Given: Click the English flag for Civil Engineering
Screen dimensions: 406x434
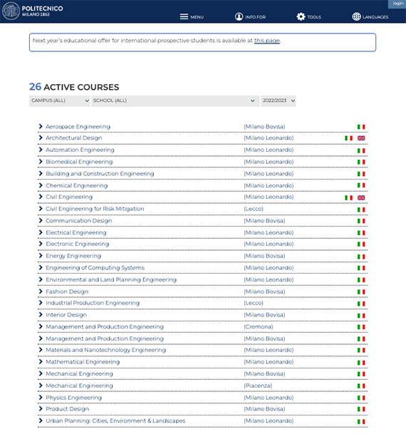Looking at the screenshot, I should coord(361,197).
